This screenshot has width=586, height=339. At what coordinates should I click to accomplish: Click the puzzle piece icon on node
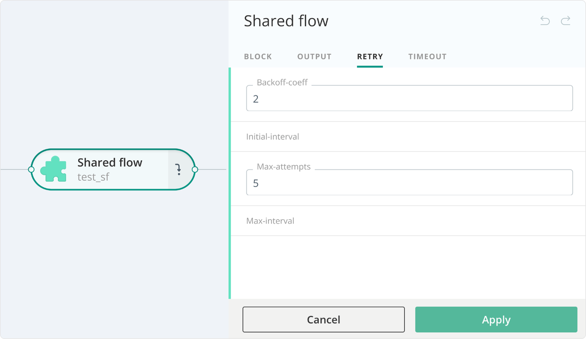[53, 169]
